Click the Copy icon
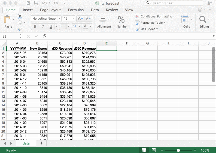 point(20,22)
